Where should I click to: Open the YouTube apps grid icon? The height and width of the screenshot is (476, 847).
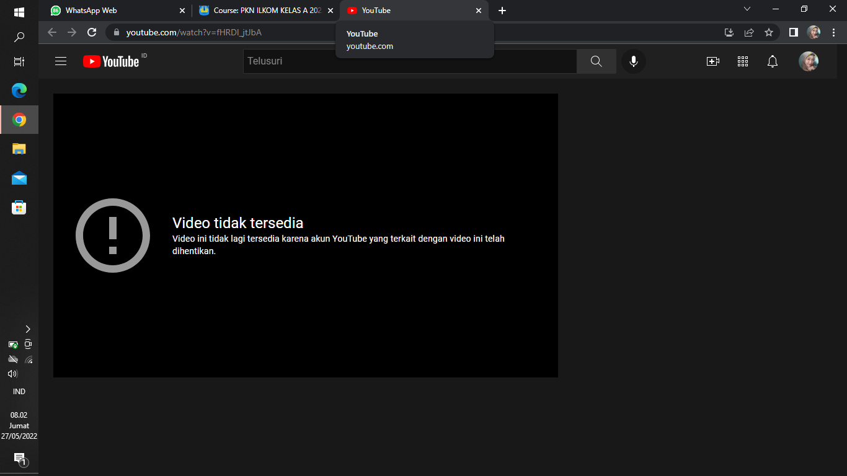pyautogui.click(x=743, y=61)
